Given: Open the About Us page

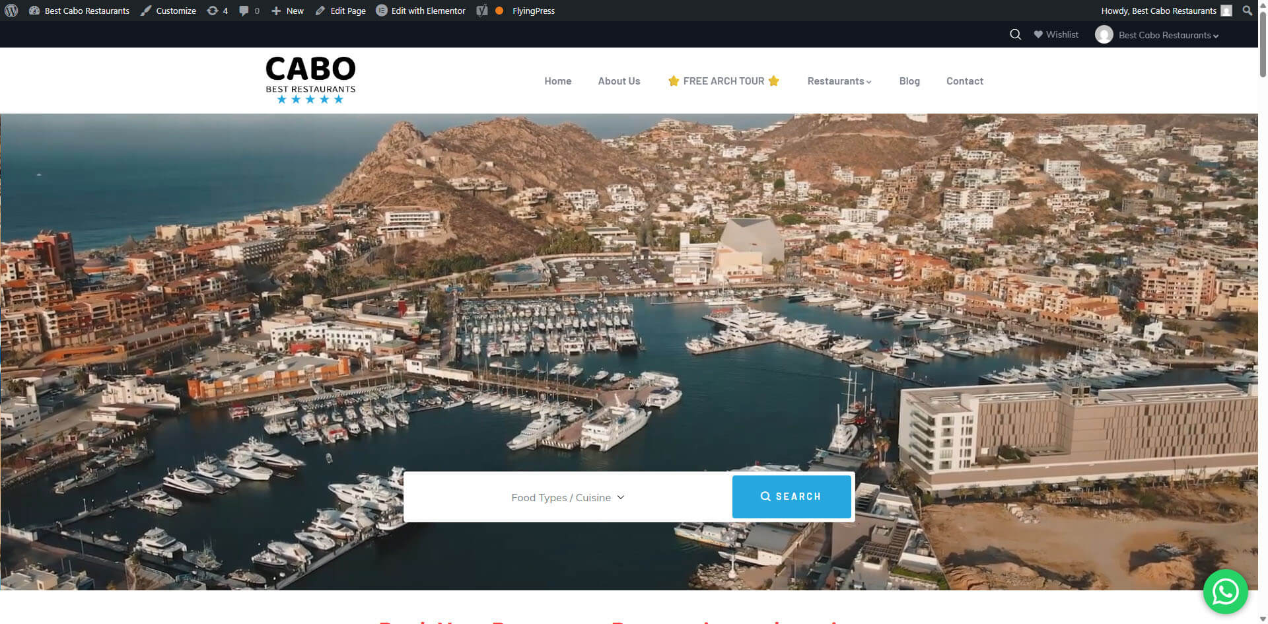Looking at the screenshot, I should pos(619,81).
